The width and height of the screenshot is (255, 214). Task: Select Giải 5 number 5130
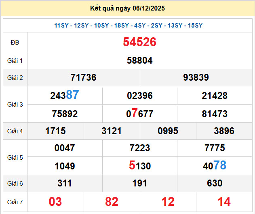pyautogui.click(x=139, y=166)
